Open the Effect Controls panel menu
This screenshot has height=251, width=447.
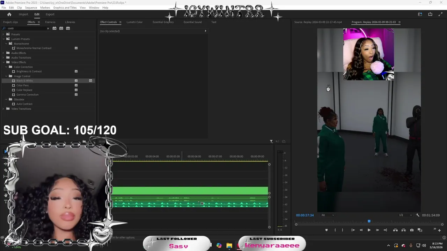click(x=120, y=22)
